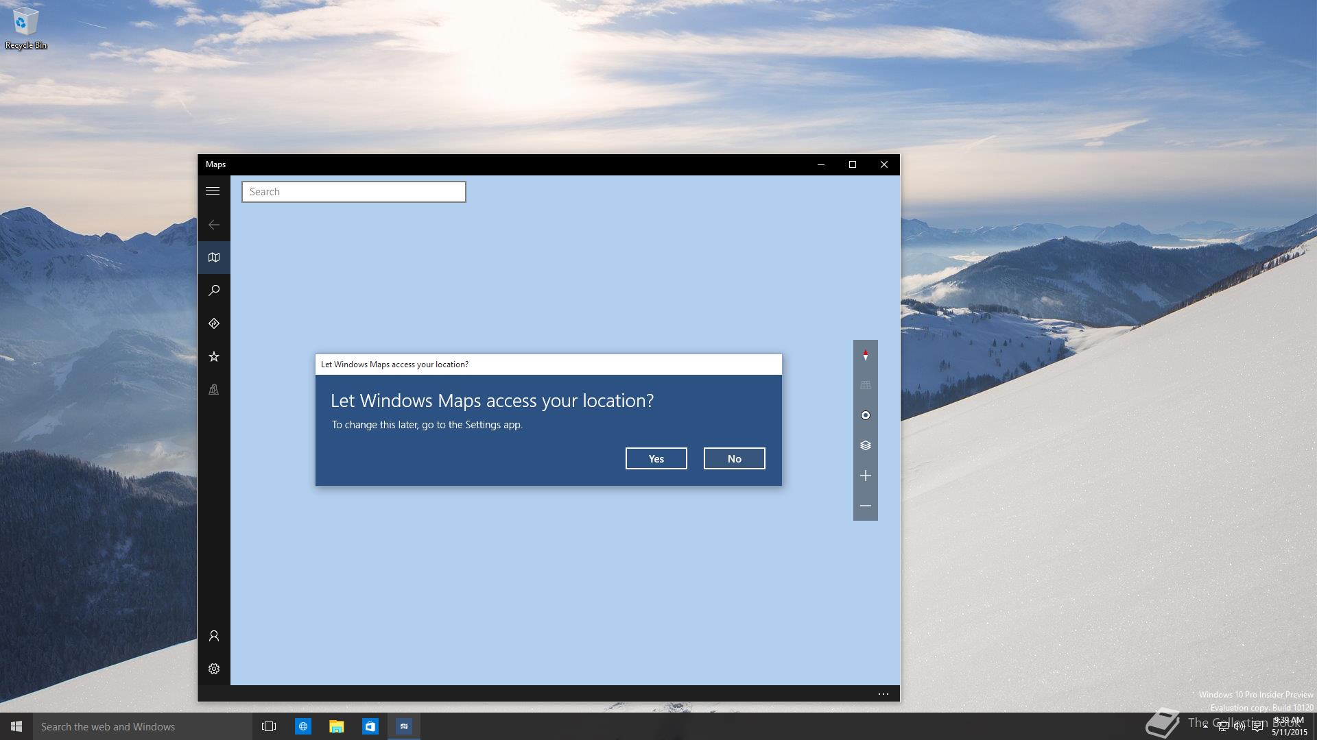The width and height of the screenshot is (1317, 740).
Task: Open the more options ellipsis in Maps
Action: coord(883,694)
